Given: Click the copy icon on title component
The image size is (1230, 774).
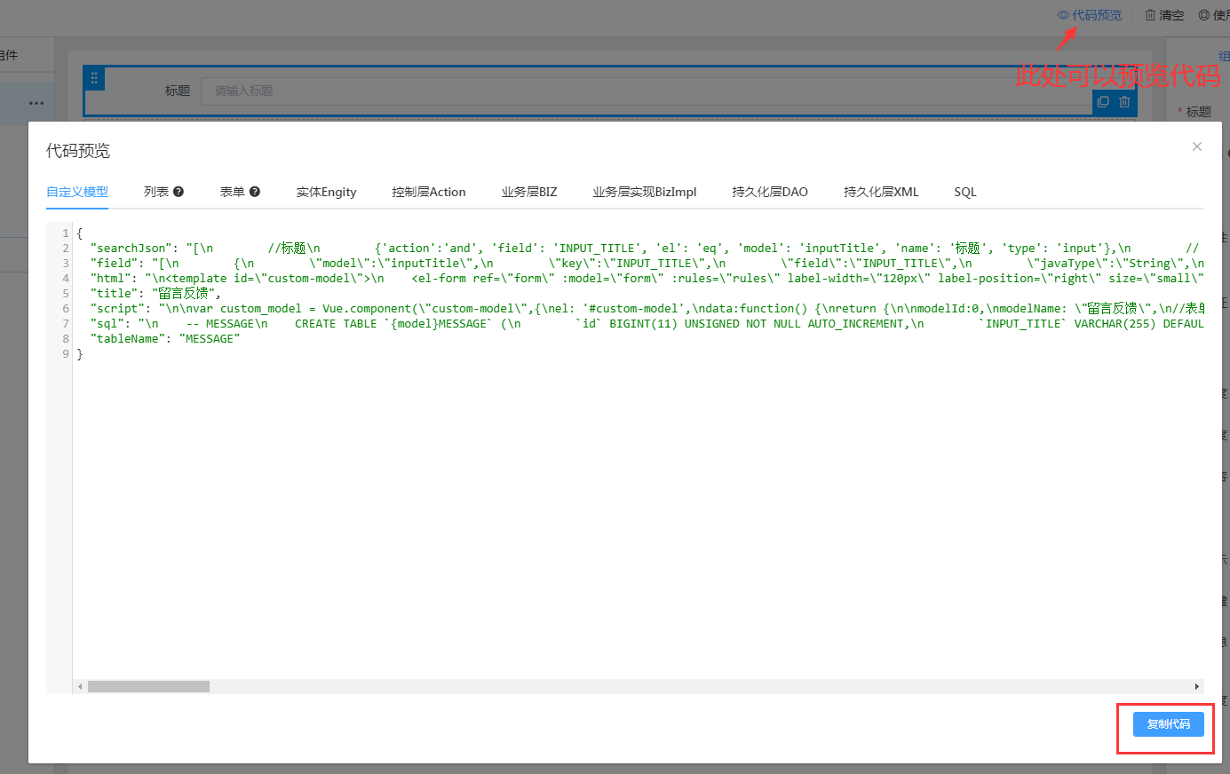Looking at the screenshot, I should [1103, 102].
